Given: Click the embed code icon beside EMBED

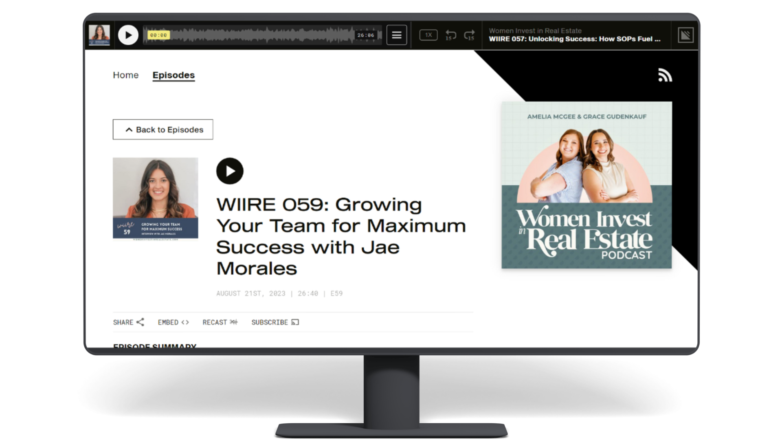Looking at the screenshot, I should pos(185,322).
